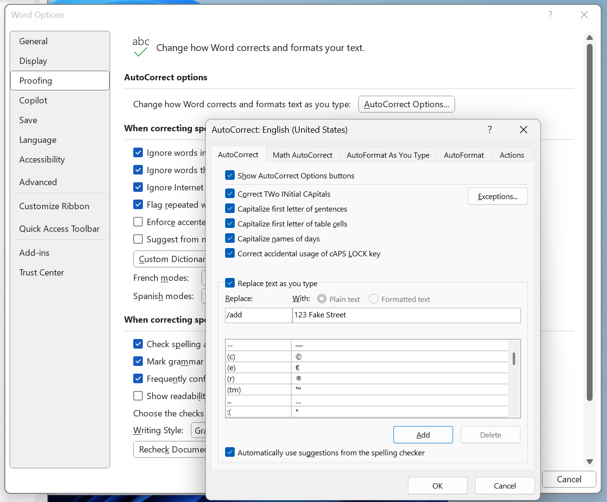Click the abc spell-check icon
Viewport: 607px width, 502px height.
pyautogui.click(x=140, y=46)
